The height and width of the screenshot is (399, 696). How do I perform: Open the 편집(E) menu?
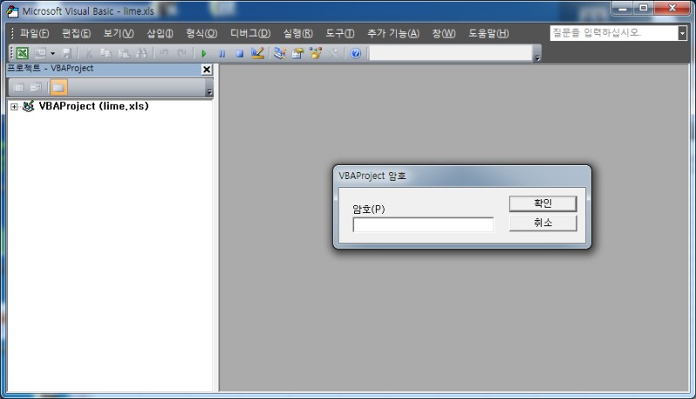pos(77,33)
